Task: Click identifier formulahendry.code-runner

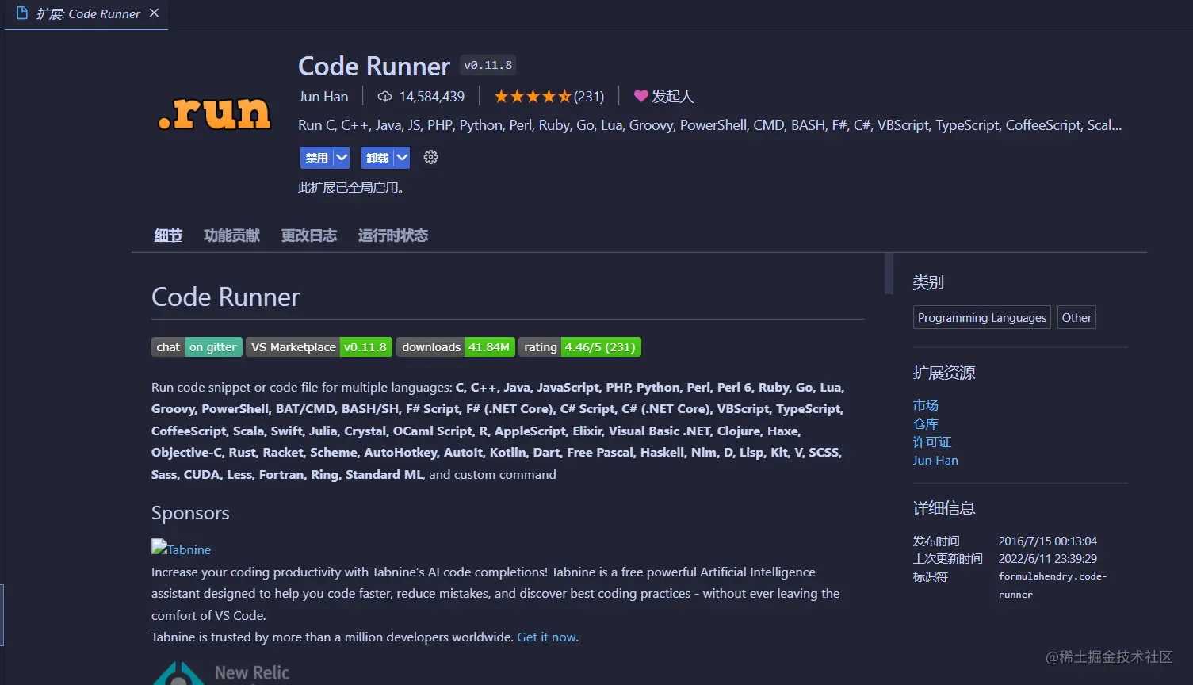Action: [1053, 585]
